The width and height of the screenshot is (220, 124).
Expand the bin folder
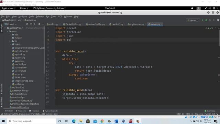click(10, 34)
